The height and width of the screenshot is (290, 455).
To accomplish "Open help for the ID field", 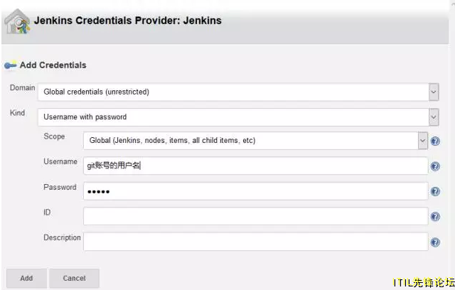I will tap(435, 217).
